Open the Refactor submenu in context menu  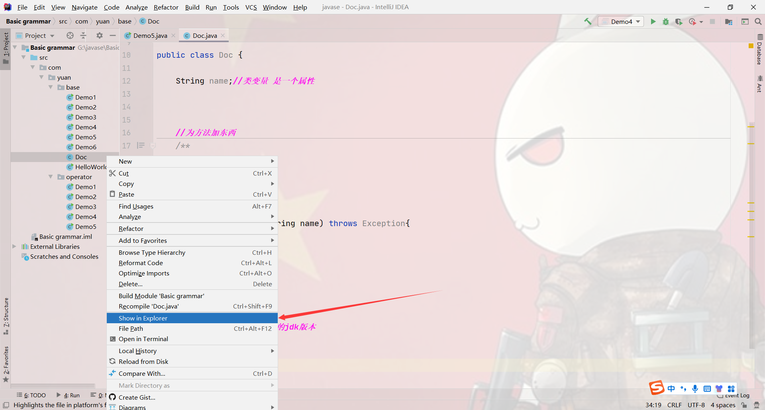pos(192,228)
